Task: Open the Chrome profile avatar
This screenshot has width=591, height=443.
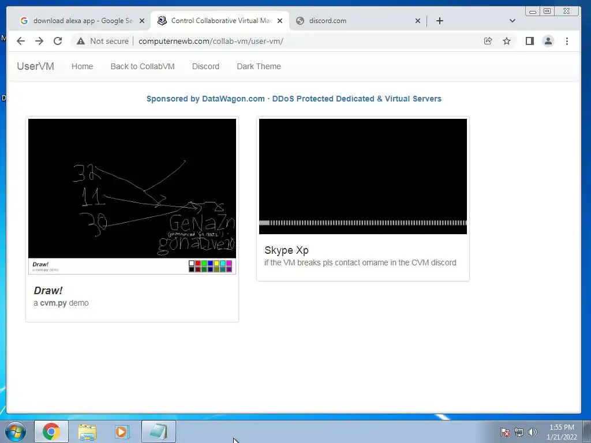Action: (548, 41)
